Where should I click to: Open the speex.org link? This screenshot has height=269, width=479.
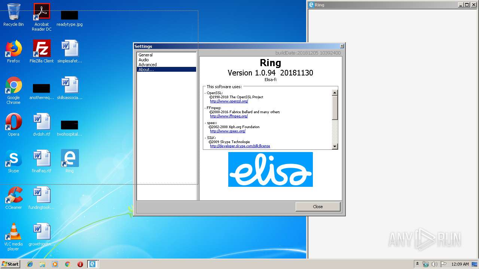[228, 131]
